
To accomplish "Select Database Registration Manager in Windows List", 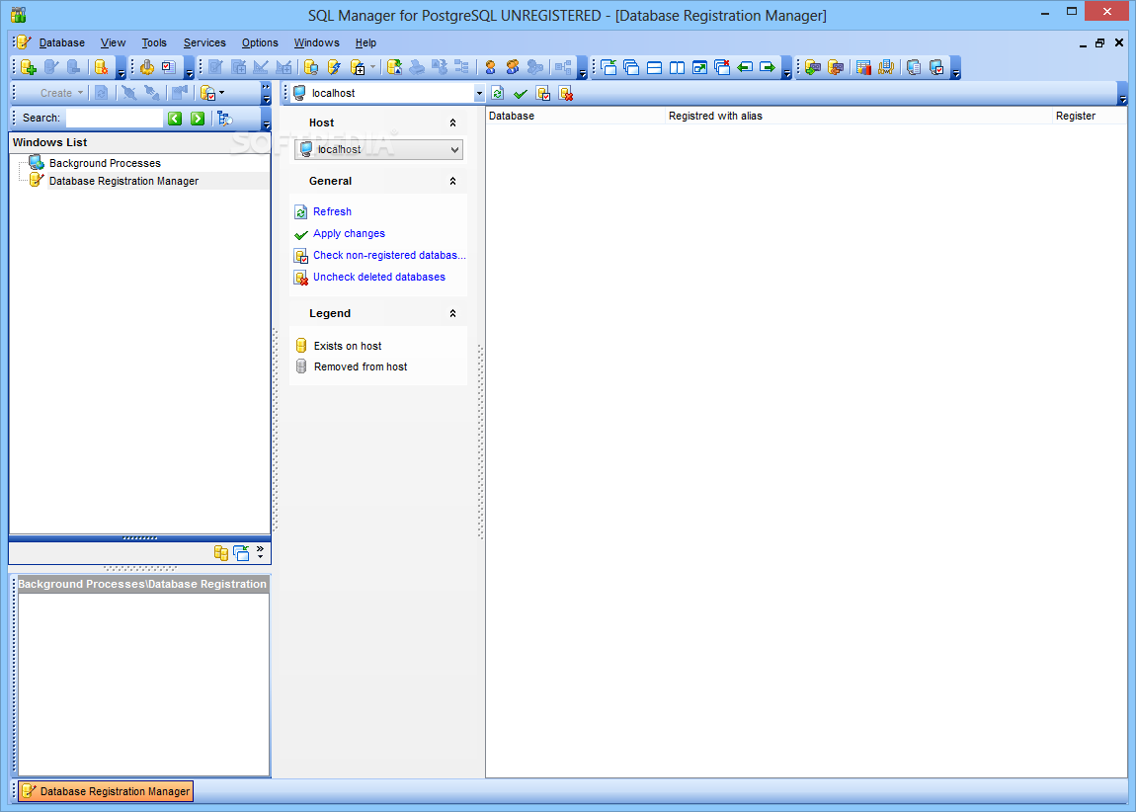I will click(123, 181).
